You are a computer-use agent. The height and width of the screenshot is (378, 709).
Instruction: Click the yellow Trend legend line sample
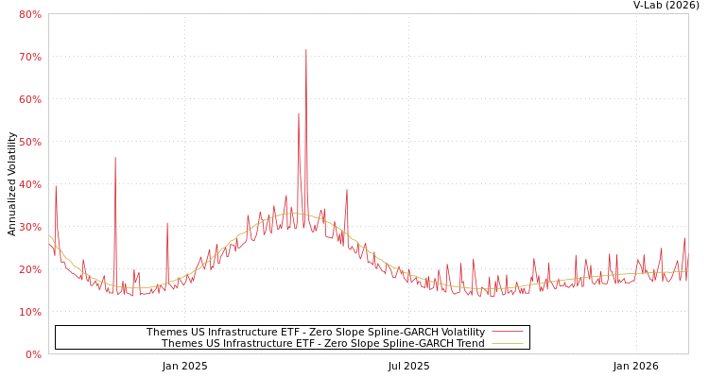(x=508, y=343)
